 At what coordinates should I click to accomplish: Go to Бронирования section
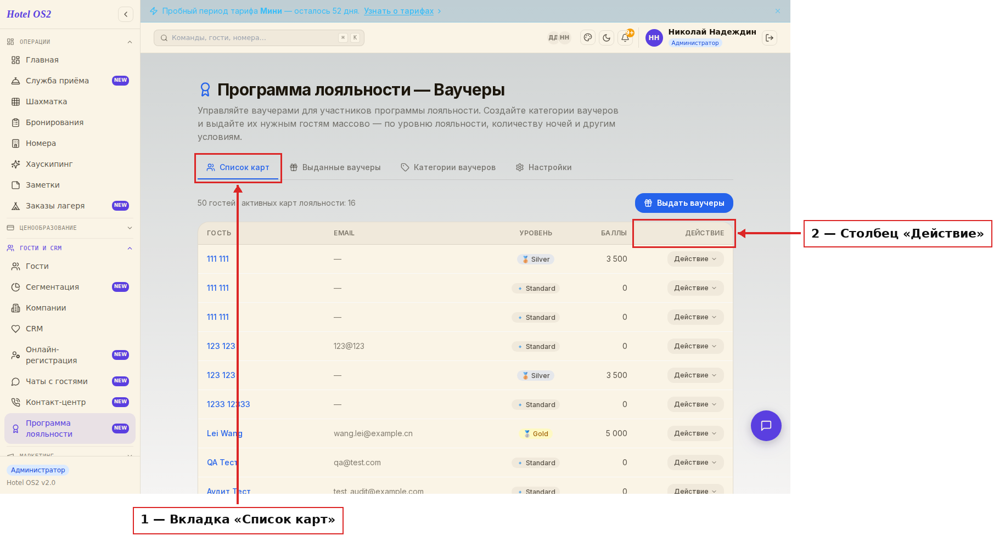[x=70, y=122]
